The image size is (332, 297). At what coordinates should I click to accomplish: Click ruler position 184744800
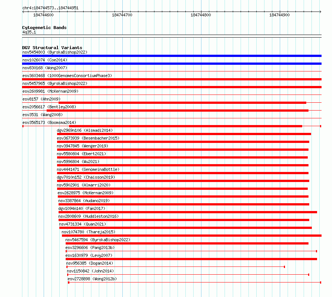coord(201,15)
